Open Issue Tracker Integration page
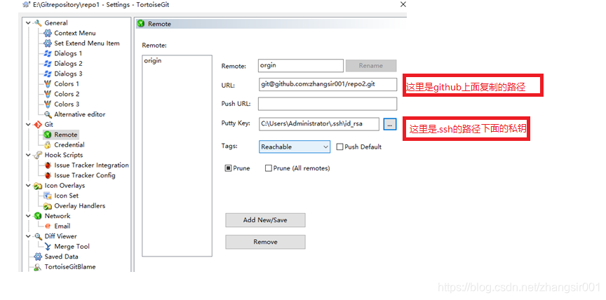The width and height of the screenshot is (606, 300). coord(91,165)
